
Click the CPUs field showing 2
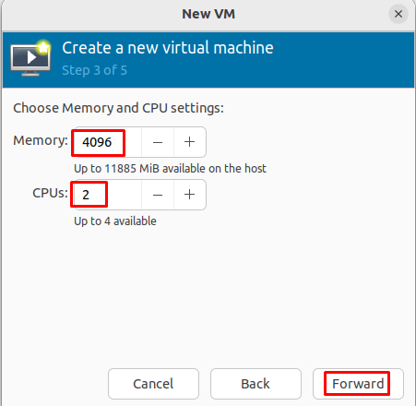coord(107,195)
